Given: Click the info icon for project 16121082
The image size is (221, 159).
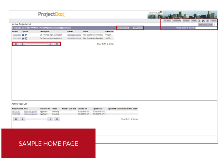Looking at the screenshot, I should point(23,35).
